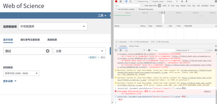The height and width of the screenshot is (104, 217).
Task: Enable Preserve log checkbox
Action: [136, 1]
